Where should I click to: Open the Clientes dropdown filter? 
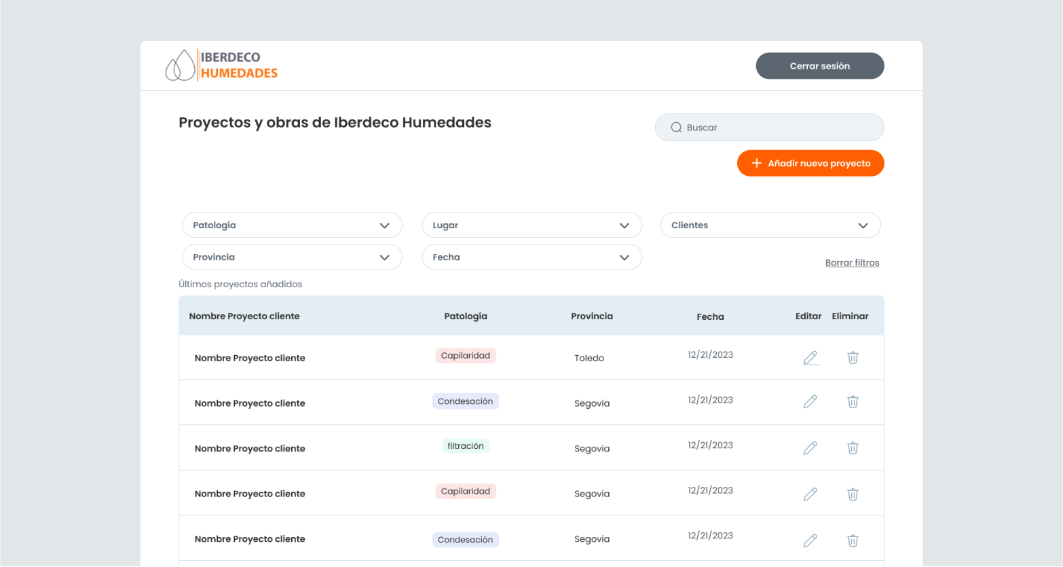(770, 225)
